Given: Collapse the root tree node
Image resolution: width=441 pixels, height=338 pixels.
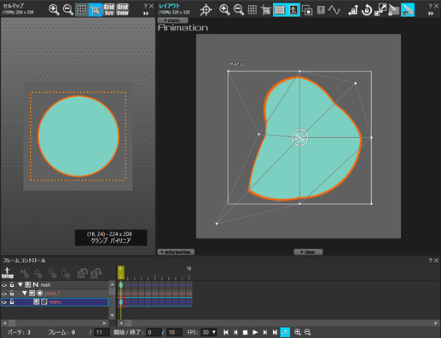Looking at the screenshot, I should click(x=20, y=284).
